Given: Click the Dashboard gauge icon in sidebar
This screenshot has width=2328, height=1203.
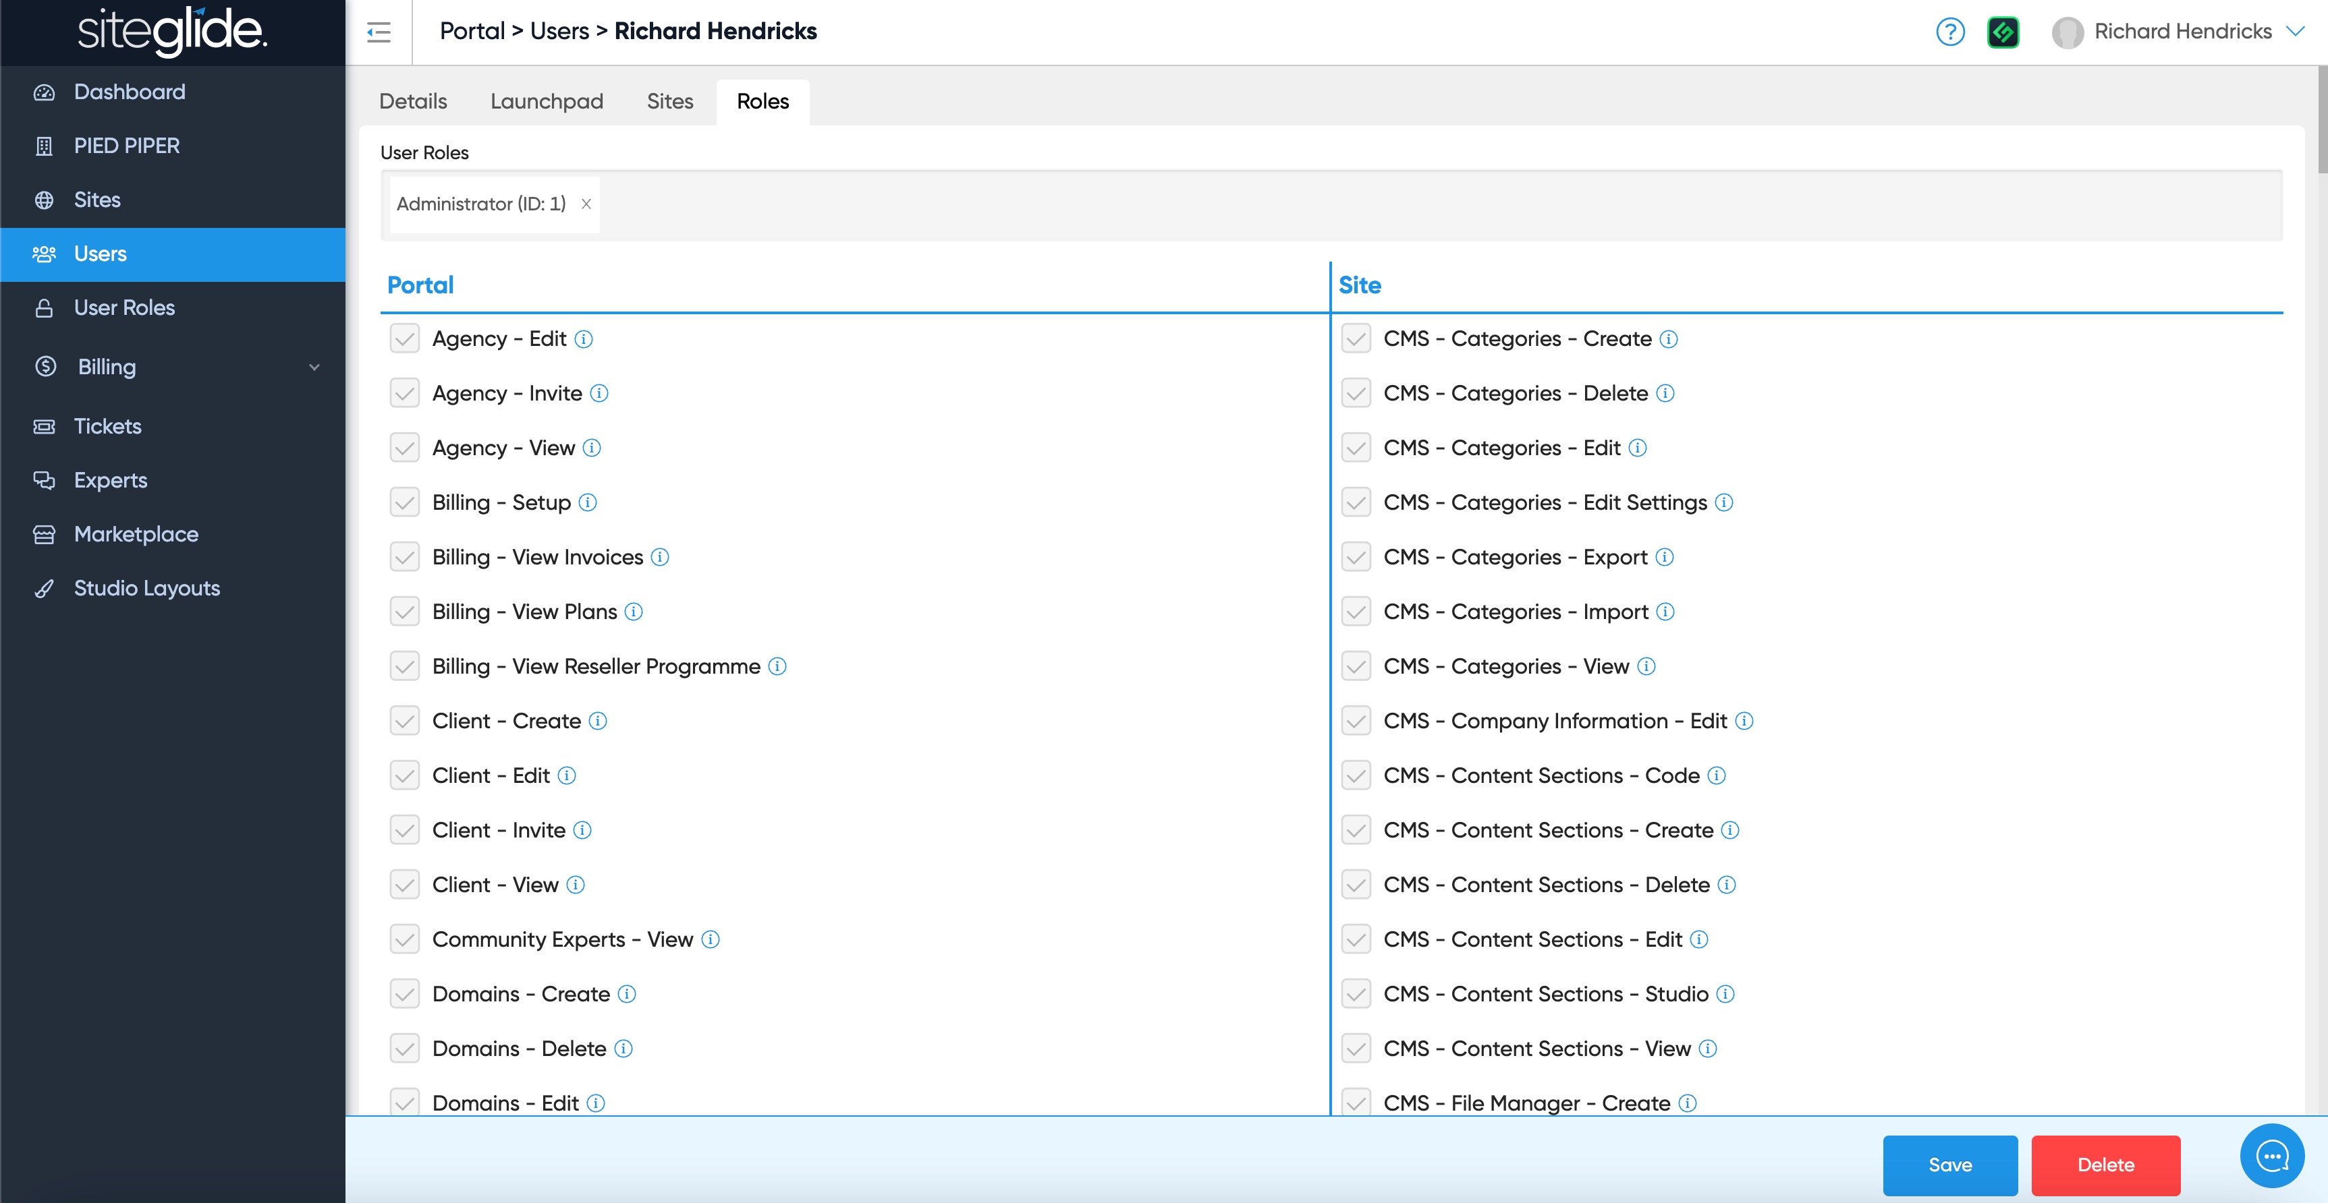Looking at the screenshot, I should click(45, 92).
